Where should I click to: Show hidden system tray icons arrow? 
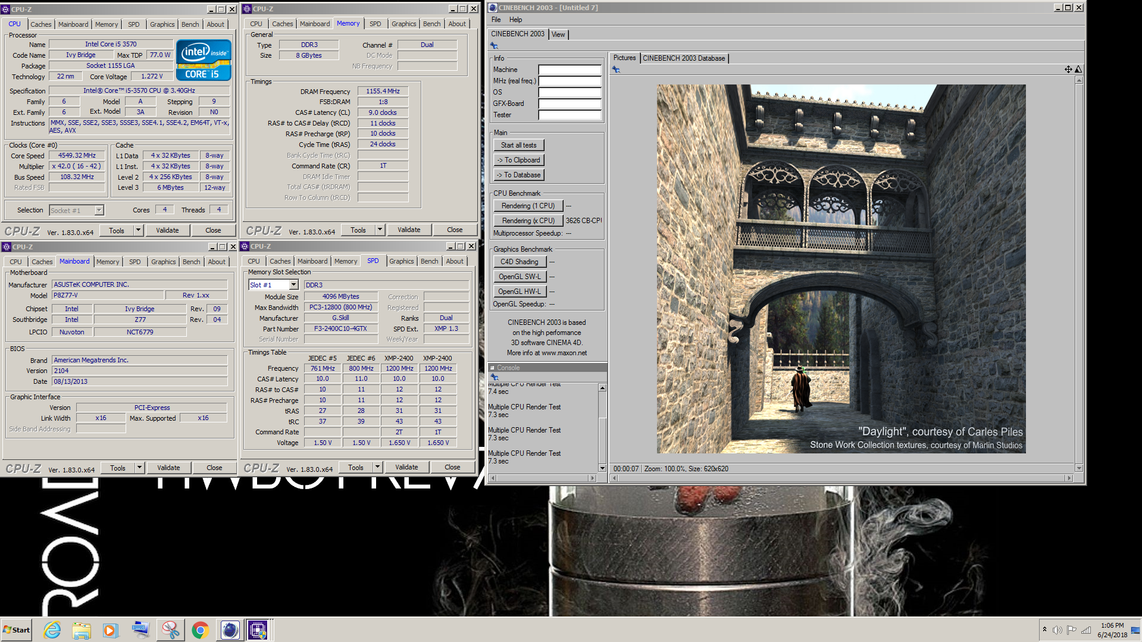[x=1044, y=630]
